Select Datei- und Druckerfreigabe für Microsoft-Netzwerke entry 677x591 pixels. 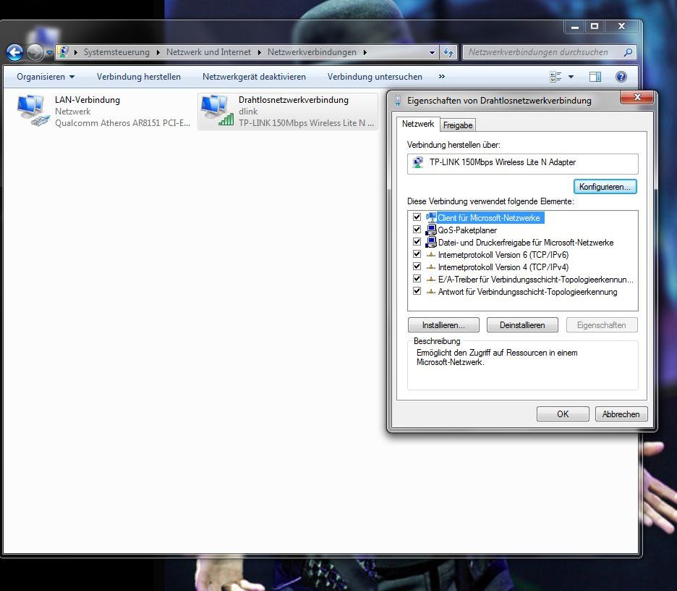click(525, 243)
